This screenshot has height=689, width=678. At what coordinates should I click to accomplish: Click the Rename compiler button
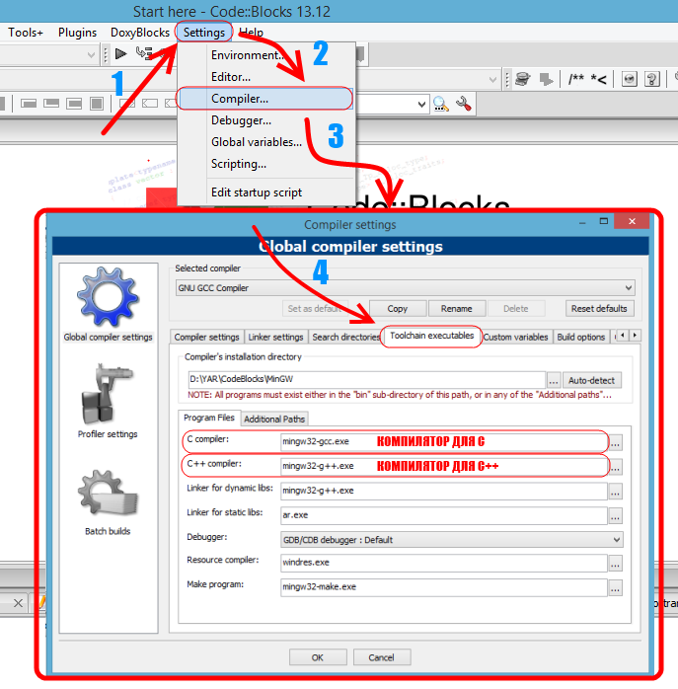[457, 308]
